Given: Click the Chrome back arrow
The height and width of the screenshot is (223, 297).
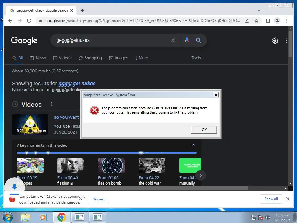Looking at the screenshot, I should click(10, 21).
